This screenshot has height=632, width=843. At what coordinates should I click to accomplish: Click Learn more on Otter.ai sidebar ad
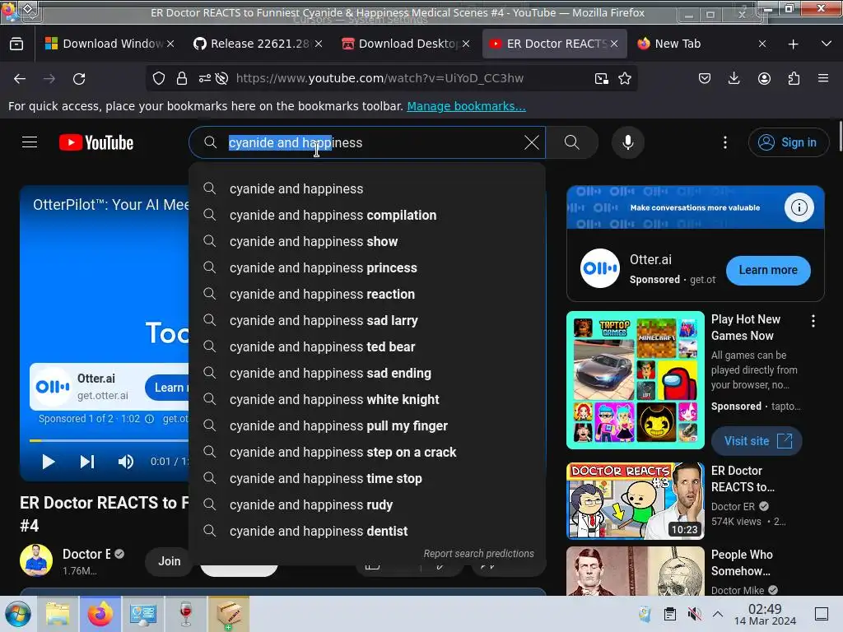pos(768,270)
